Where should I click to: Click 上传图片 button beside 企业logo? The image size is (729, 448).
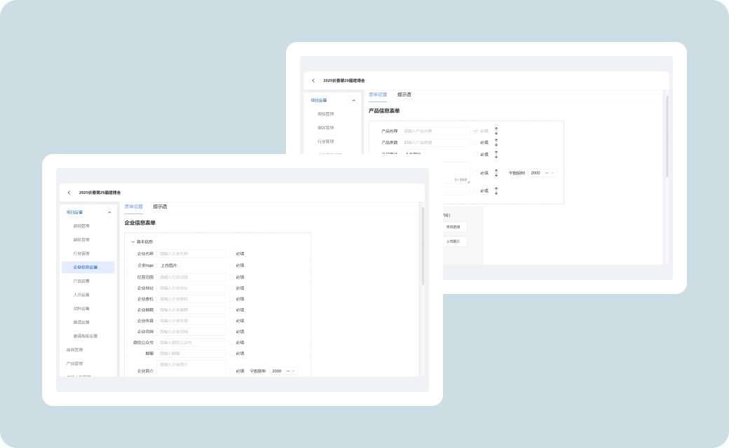[x=168, y=265]
